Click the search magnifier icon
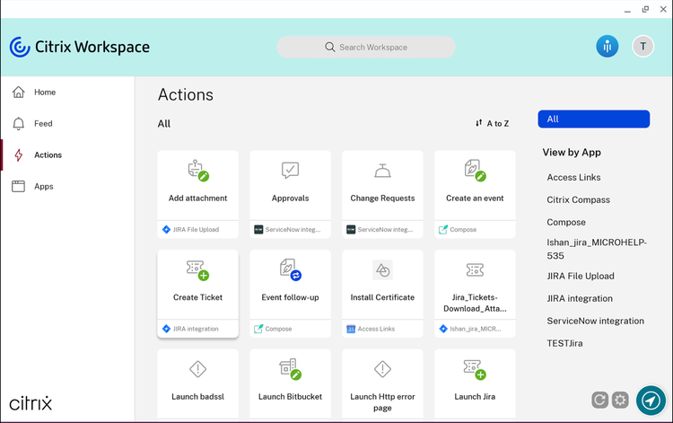The width and height of the screenshot is (673, 423). coord(329,47)
